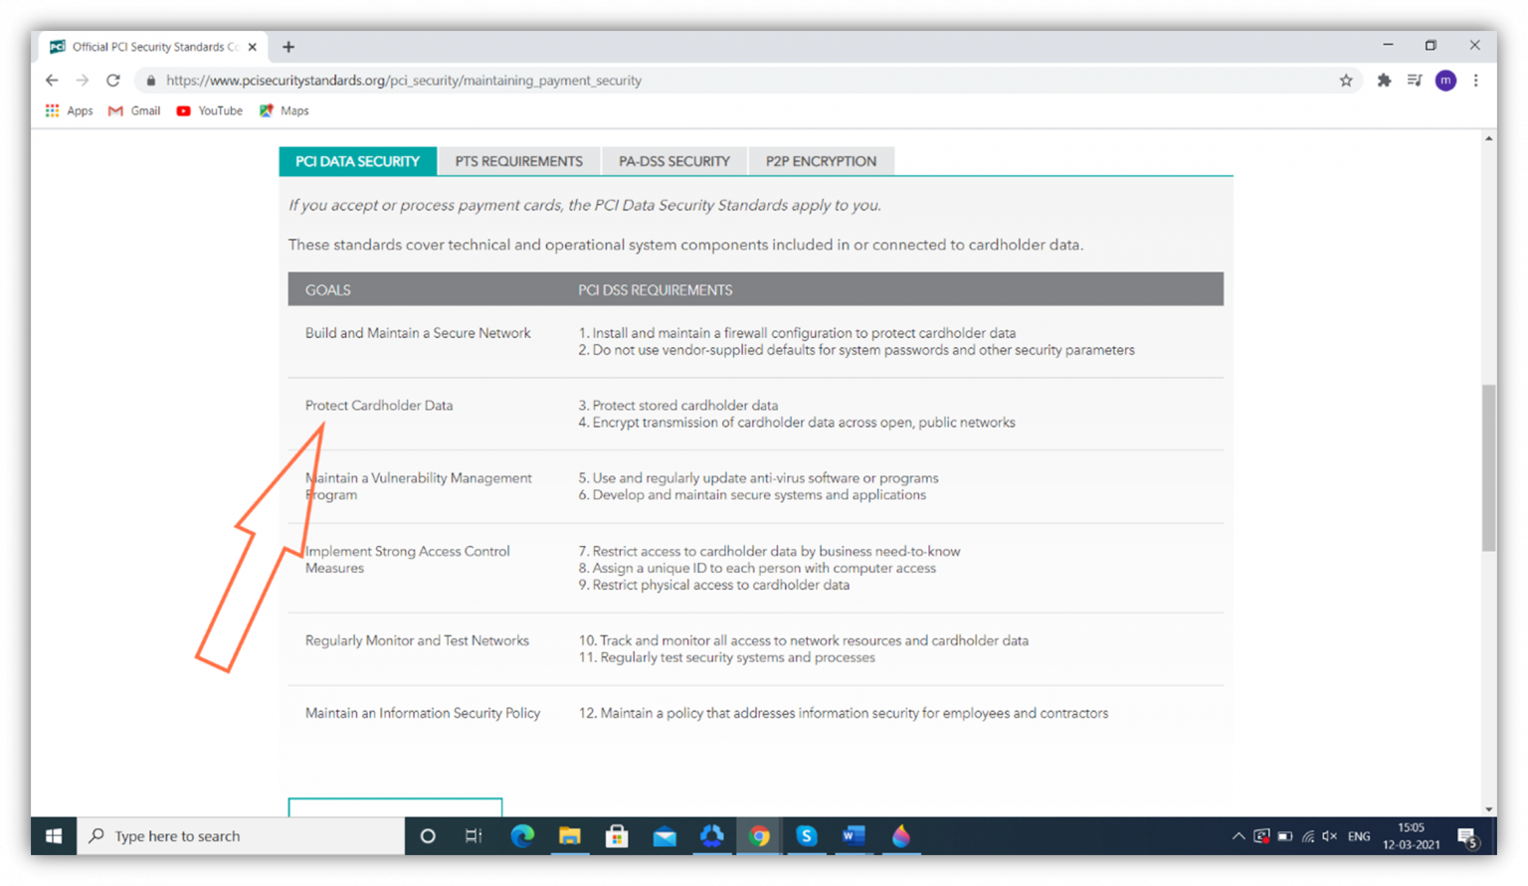Viewport: 1528px width, 886px height.
Task: Click the muted volume tray icon
Action: coord(1330,836)
